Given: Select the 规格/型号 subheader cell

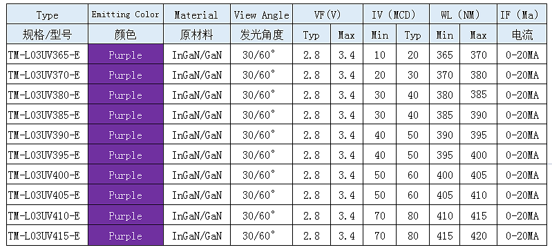Looking at the screenshot, I should point(48,34).
